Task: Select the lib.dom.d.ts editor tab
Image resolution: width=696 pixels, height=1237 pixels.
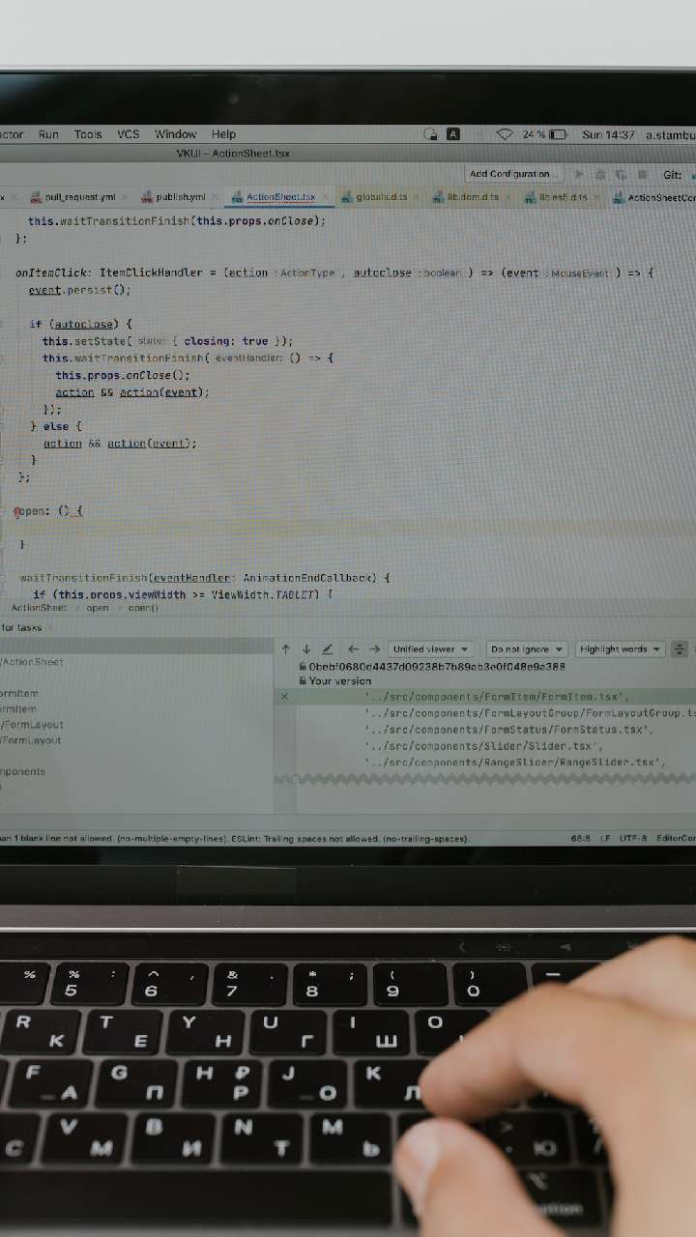Action: pos(472,197)
